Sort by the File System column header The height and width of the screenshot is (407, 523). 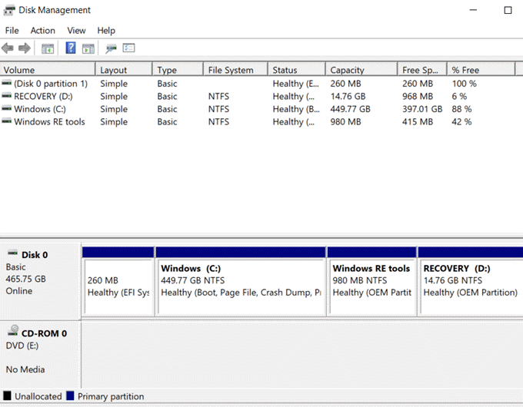click(235, 70)
